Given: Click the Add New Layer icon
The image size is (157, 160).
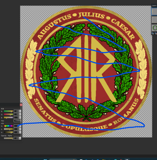Looking at the screenshot, I should 153,34.
